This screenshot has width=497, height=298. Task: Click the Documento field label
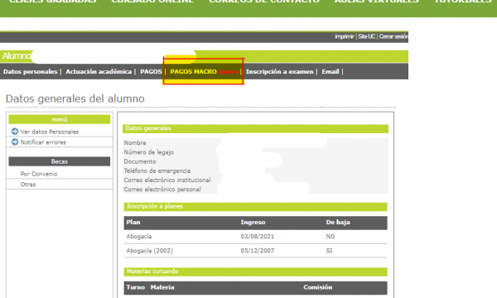click(140, 161)
